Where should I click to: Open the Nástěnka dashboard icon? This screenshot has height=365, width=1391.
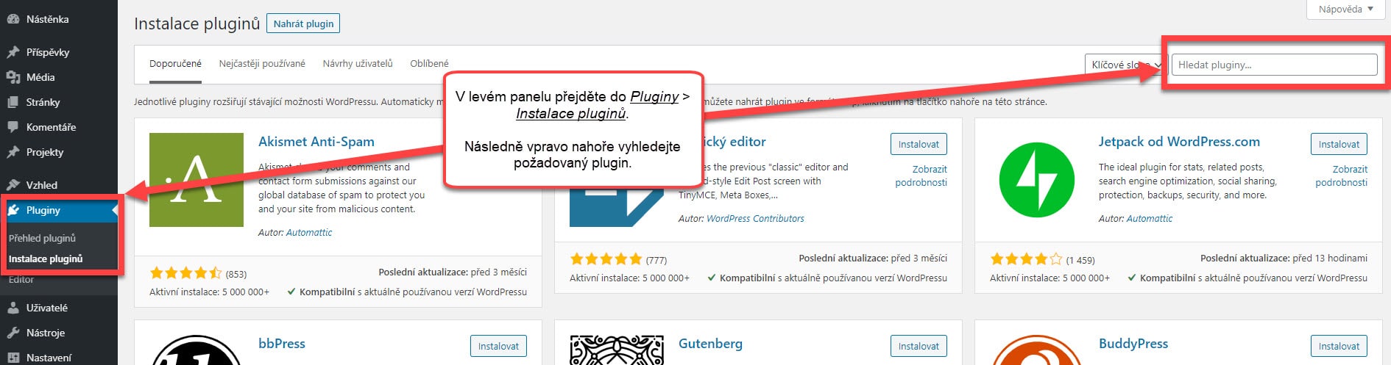(x=13, y=19)
